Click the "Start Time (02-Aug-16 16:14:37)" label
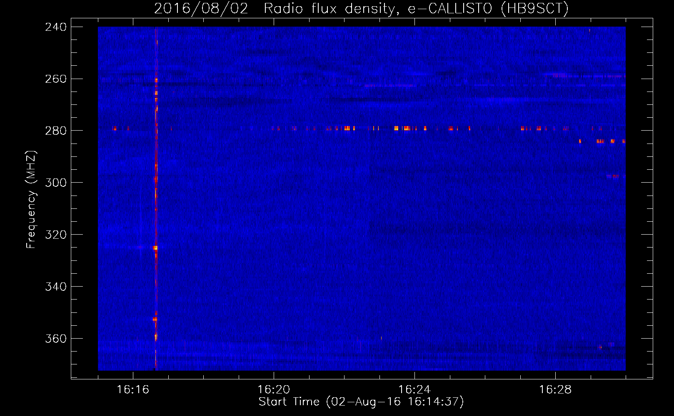This screenshot has width=674, height=416. pos(361,402)
